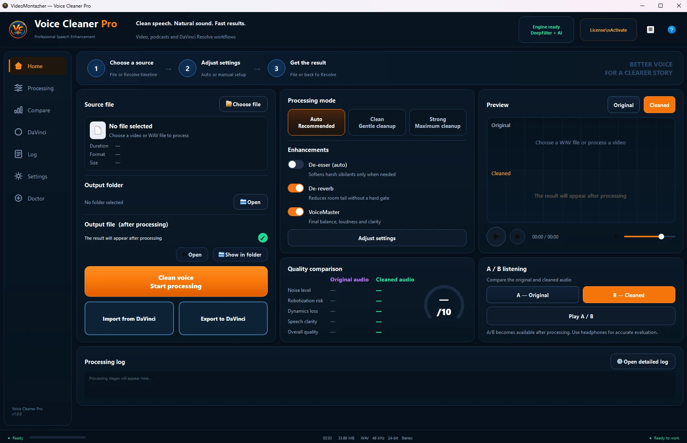Click the Doctor plus-circle icon
This screenshot has height=443, width=687.
coord(18,198)
